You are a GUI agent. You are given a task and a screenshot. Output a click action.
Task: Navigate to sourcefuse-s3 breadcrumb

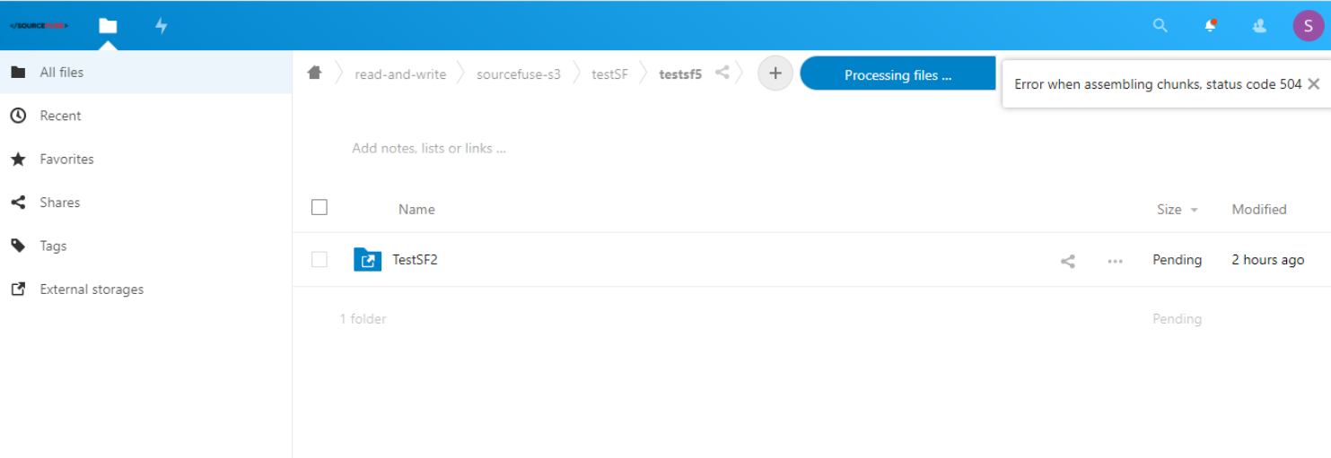point(519,74)
